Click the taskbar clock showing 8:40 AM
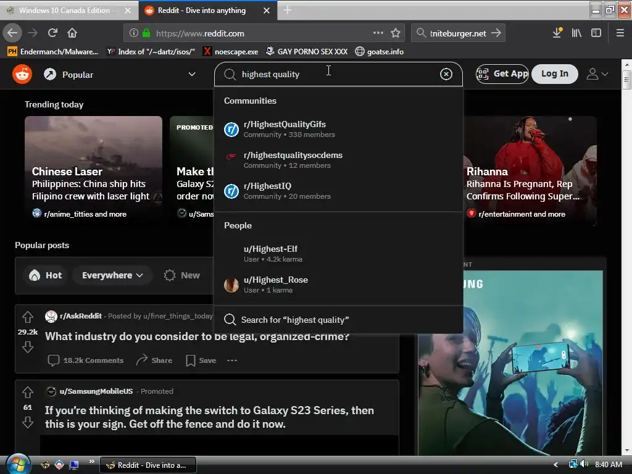The height and width of the screenshot is (474, 632). pyautogui.click(x=608, y=465)
